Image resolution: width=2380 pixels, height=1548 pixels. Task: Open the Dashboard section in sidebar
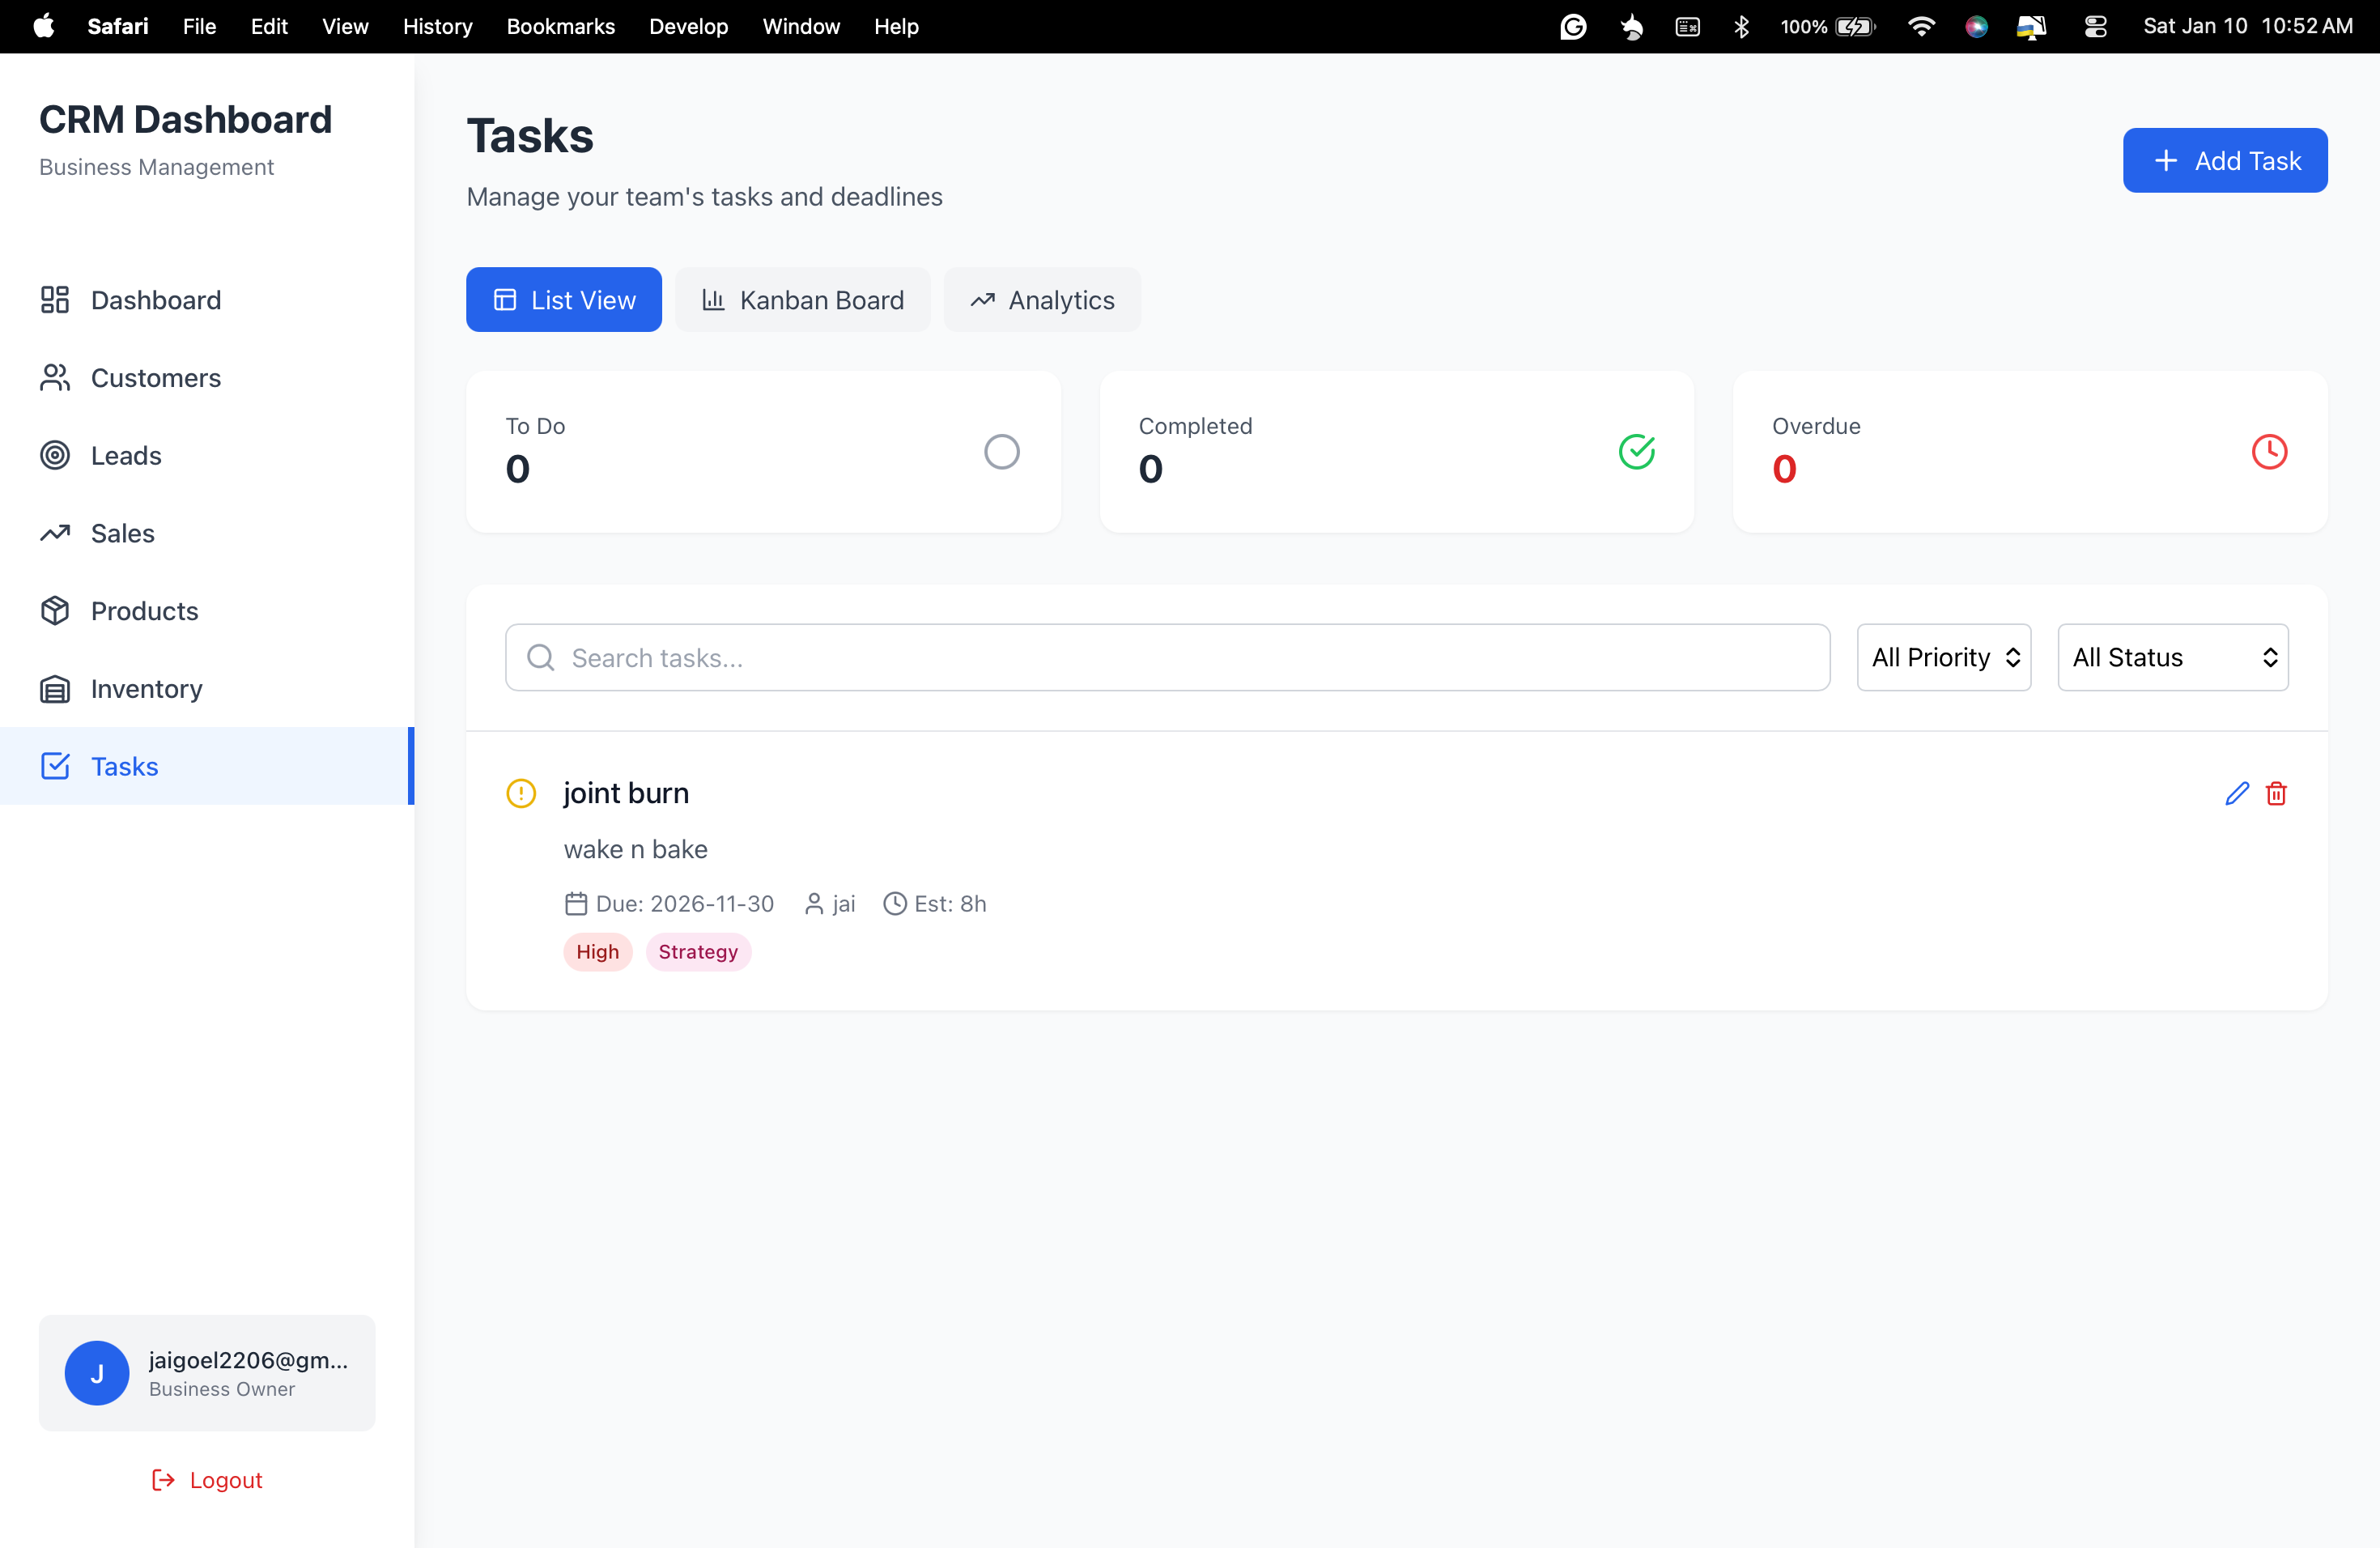156,300
